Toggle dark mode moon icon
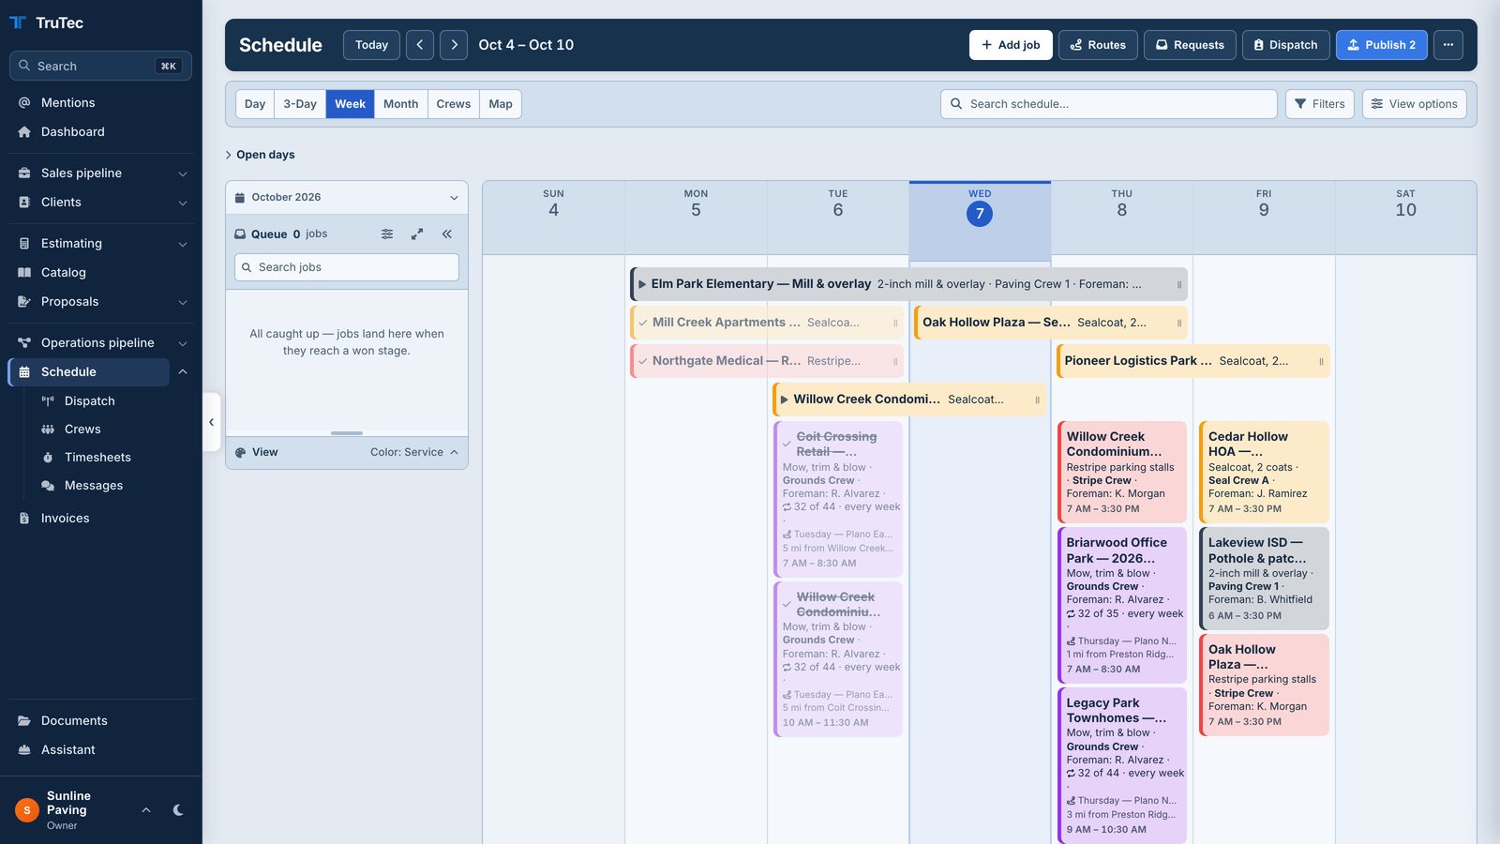This screenshot has width=1500, height=844. 178,810
